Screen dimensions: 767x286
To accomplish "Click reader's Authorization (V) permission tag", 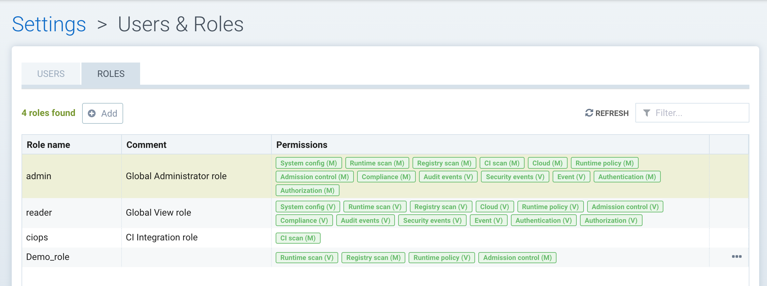I will [x=611, y=221].
